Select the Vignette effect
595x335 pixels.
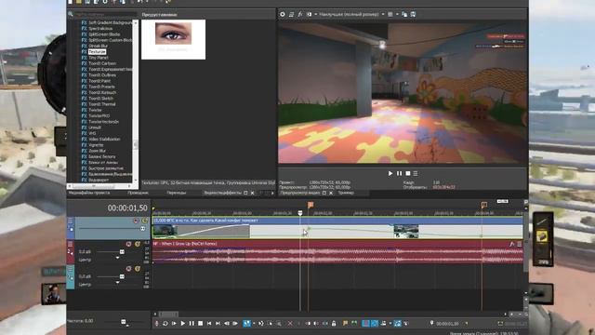[x=96, y=145]
